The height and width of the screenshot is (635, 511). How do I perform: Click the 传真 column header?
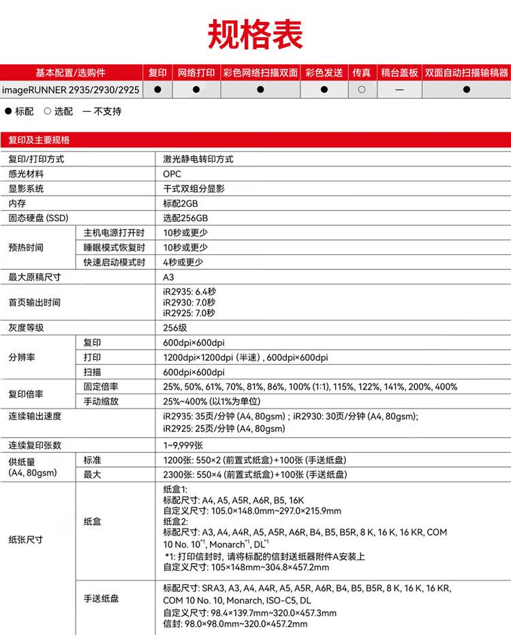pos(362,72)
